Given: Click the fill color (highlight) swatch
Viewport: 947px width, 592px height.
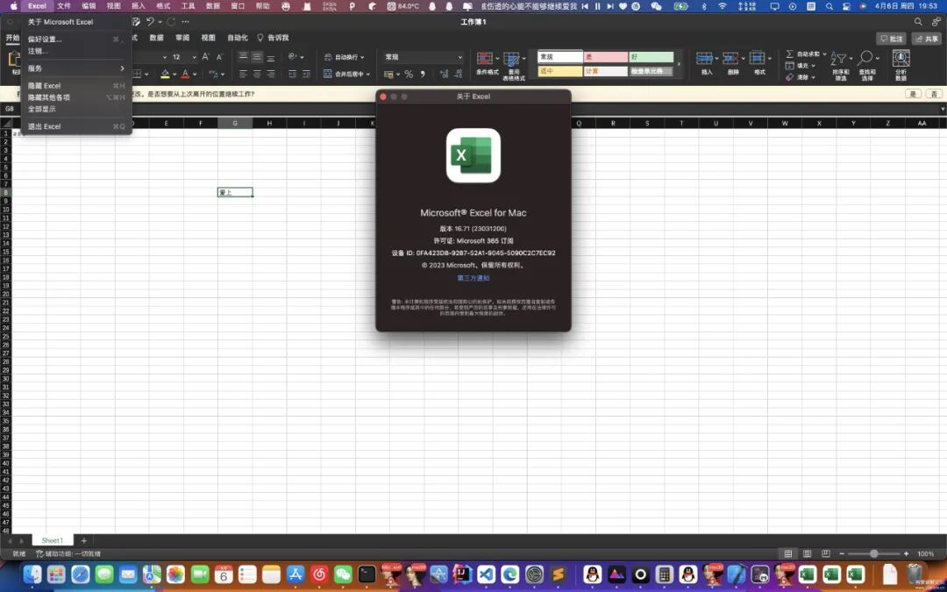Looking at the screenshot, I should pyautogui.click(x=166, y=75).
